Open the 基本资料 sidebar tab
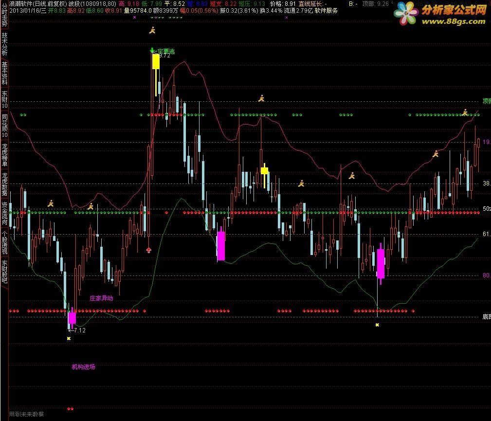The image size is (491, 421). pyautogui.click(x=4, y=73)
